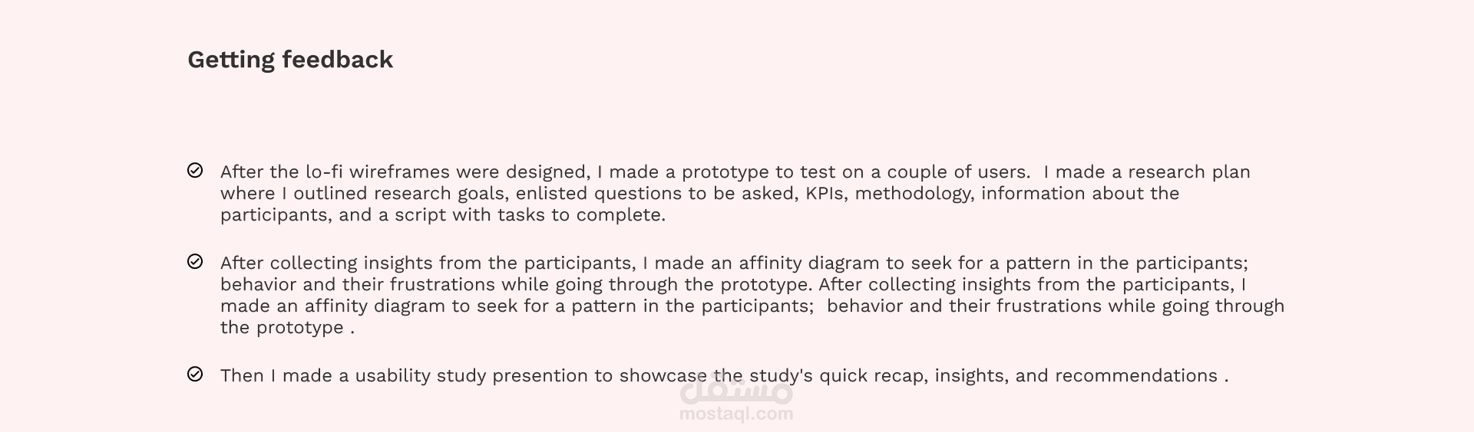Screen dimensions: 1474x432
Task: Click the check icon beside the lo-fi wireframes paragraph
Action: pyautogui.click(x=195, y=170)
